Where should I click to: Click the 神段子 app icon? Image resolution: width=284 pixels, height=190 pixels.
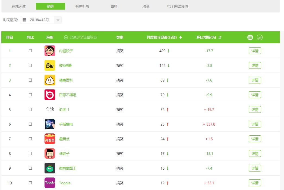(50, 154)
